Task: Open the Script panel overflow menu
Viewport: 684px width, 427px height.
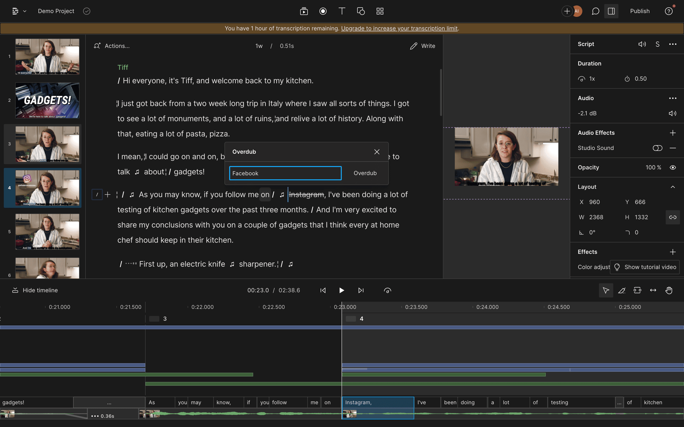Action: tap(672, 44)
